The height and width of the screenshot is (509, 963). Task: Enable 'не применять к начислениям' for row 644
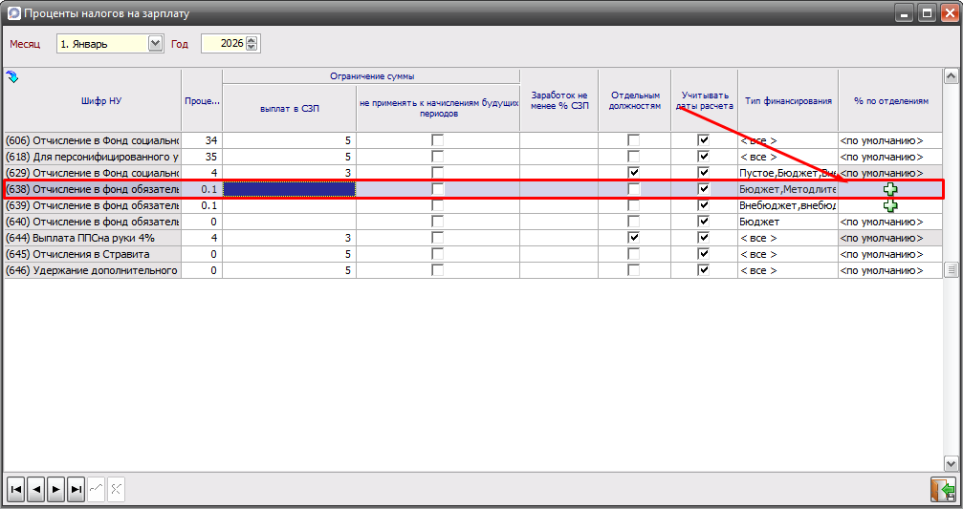(x=437, y=238)
